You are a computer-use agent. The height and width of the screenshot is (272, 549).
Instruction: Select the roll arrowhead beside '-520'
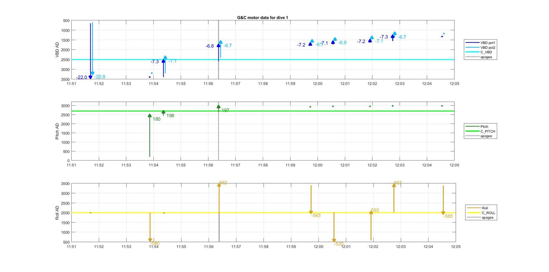point(334,241)
